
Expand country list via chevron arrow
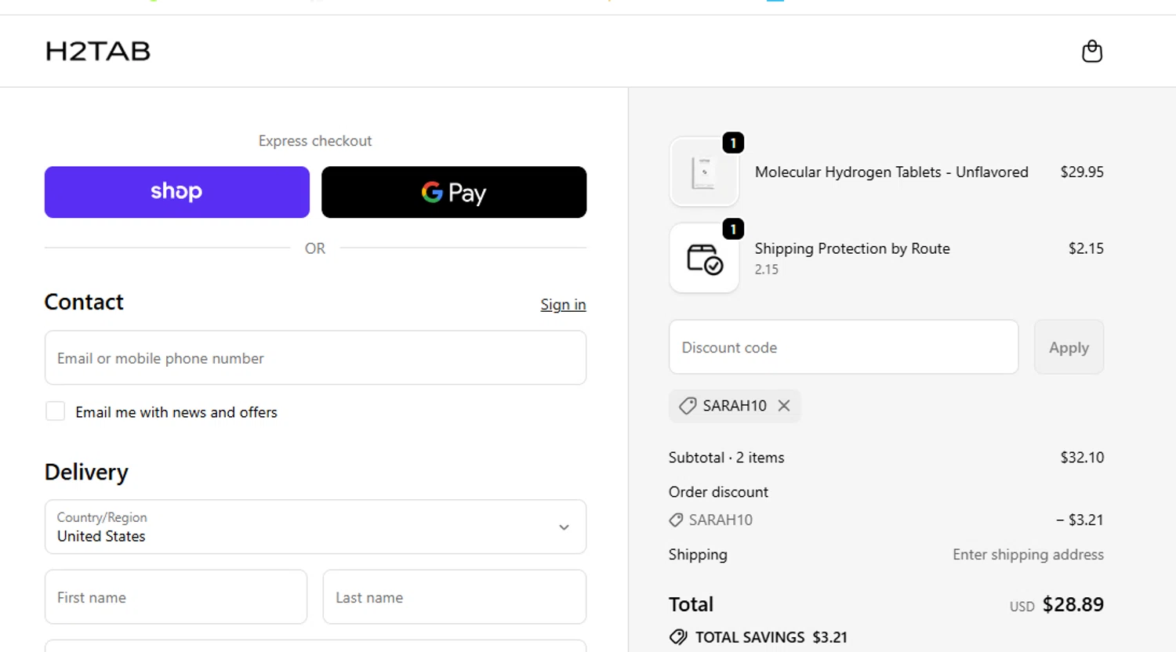tap(564, 527)
